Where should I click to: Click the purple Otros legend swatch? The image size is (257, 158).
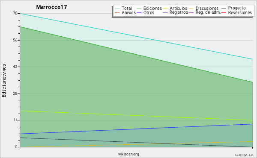(x=139, y=12)
